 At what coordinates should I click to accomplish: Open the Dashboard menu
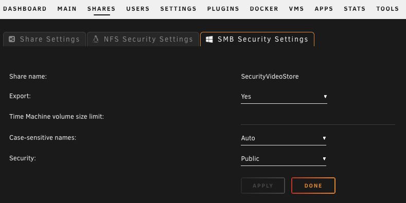25,9
